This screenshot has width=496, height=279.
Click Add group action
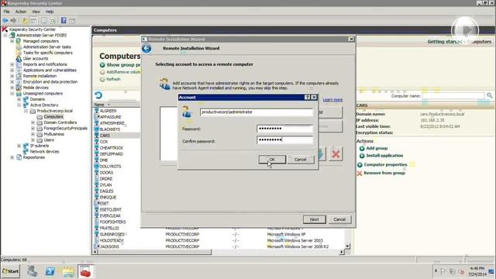377,148
